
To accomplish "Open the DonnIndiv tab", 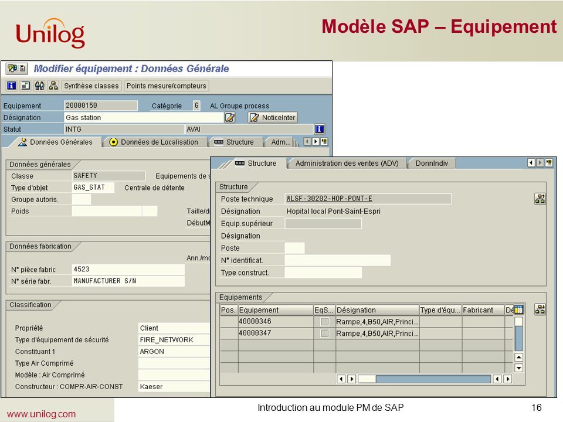I will pos(432,164).
